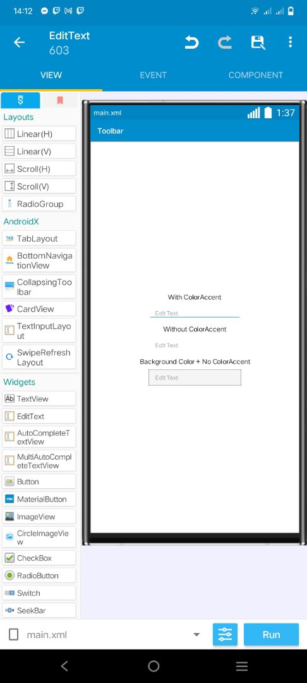This screenshot has height=683, width=307.
Task: Tap the back arrow icon
Action: [x=19, y=42]
